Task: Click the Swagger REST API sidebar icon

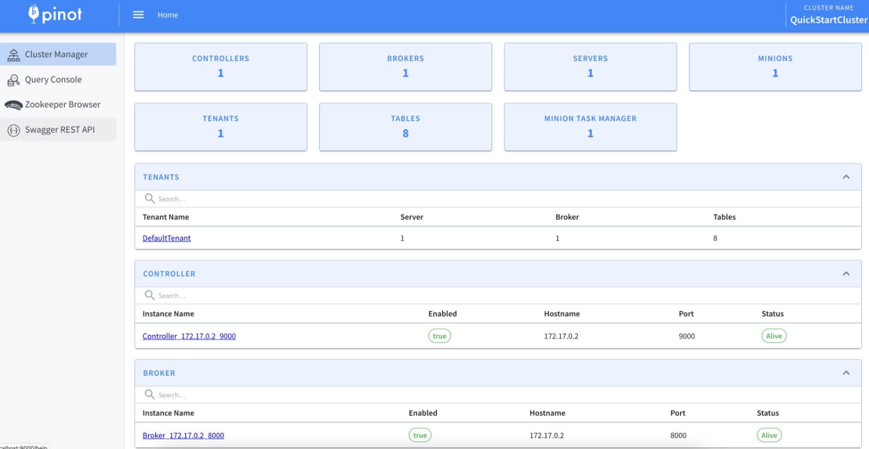Action: click(14, 130)
